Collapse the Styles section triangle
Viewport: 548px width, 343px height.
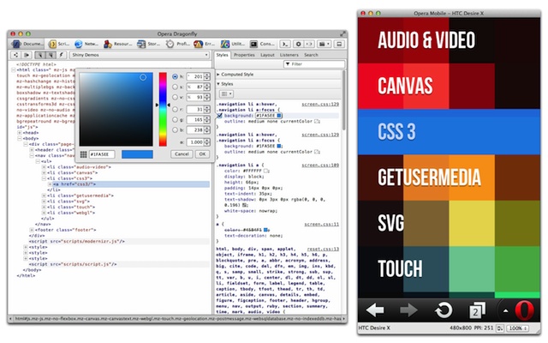pyautogui.click(x=218, y=84)
